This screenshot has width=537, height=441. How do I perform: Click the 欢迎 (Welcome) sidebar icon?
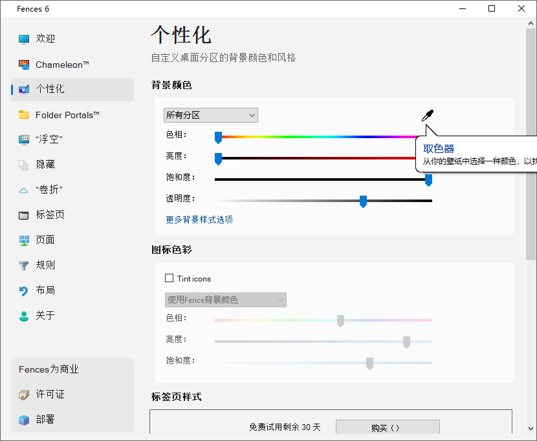pos(45,38)
